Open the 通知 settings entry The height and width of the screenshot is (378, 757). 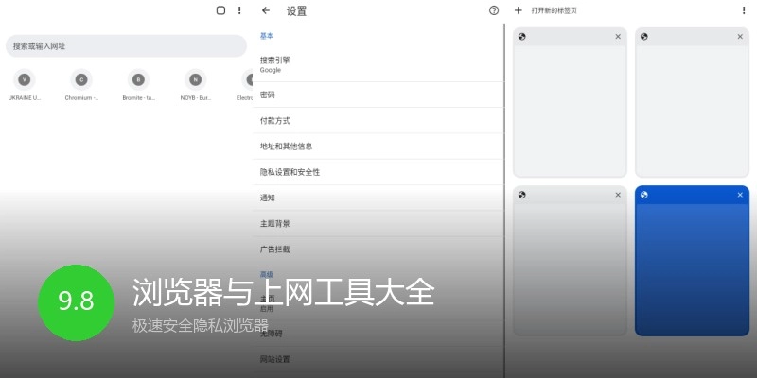tap(378, 198)
